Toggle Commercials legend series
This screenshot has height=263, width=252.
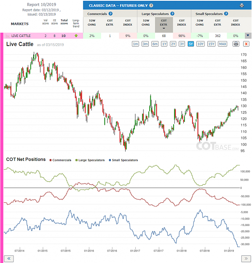(61, 160)
